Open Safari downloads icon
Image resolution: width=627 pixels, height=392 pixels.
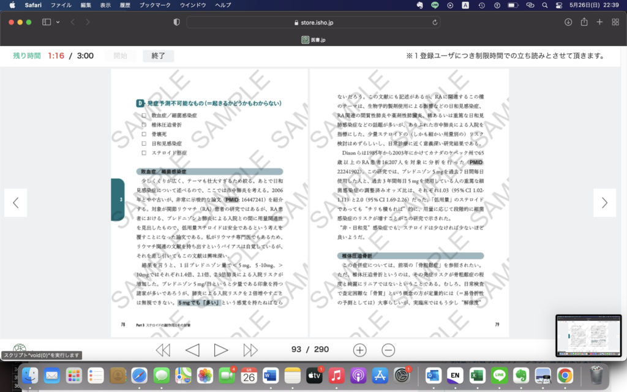tap(568, 22)
